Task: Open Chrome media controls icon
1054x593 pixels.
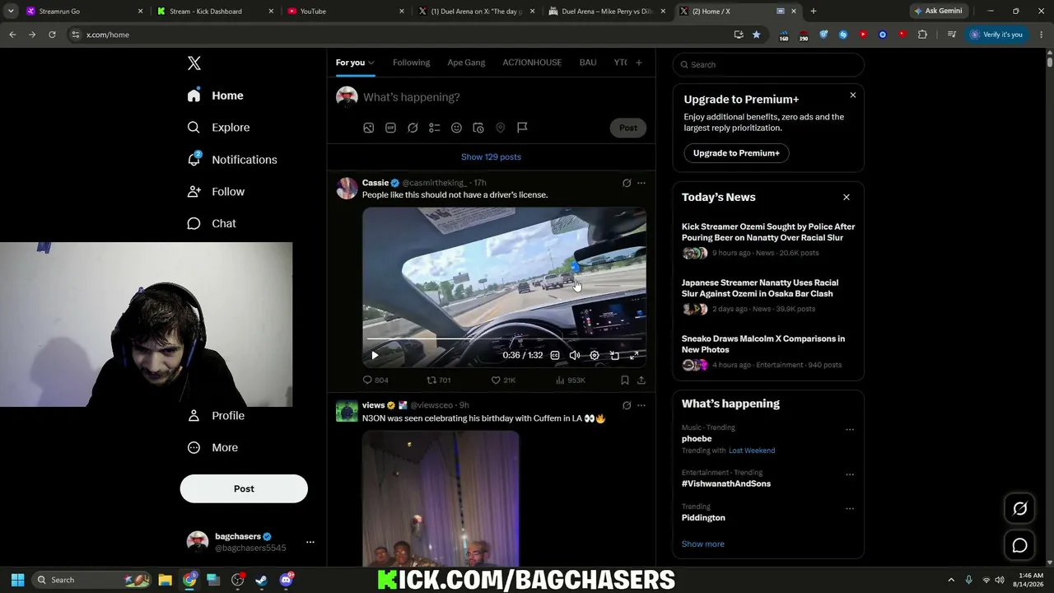Action: 952,35
